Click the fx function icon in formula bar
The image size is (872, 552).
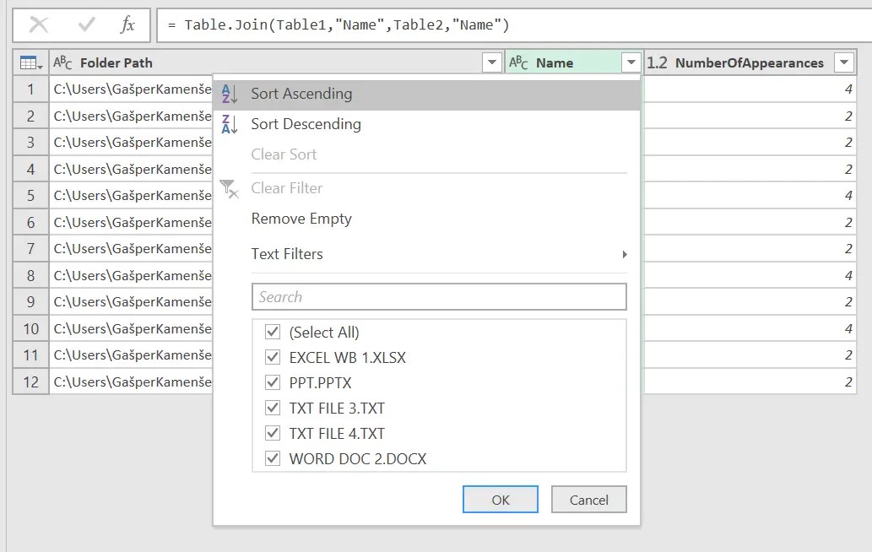coord(128,24)
